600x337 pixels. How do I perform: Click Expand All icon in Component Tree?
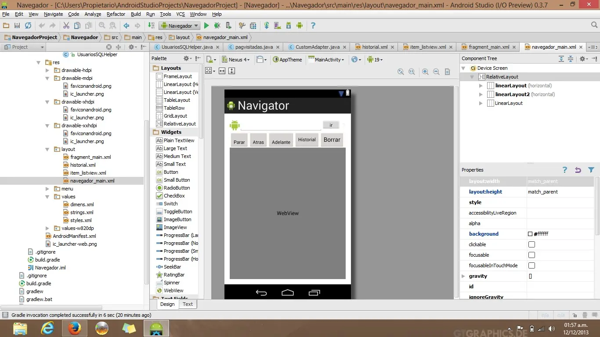click(561, 59)
